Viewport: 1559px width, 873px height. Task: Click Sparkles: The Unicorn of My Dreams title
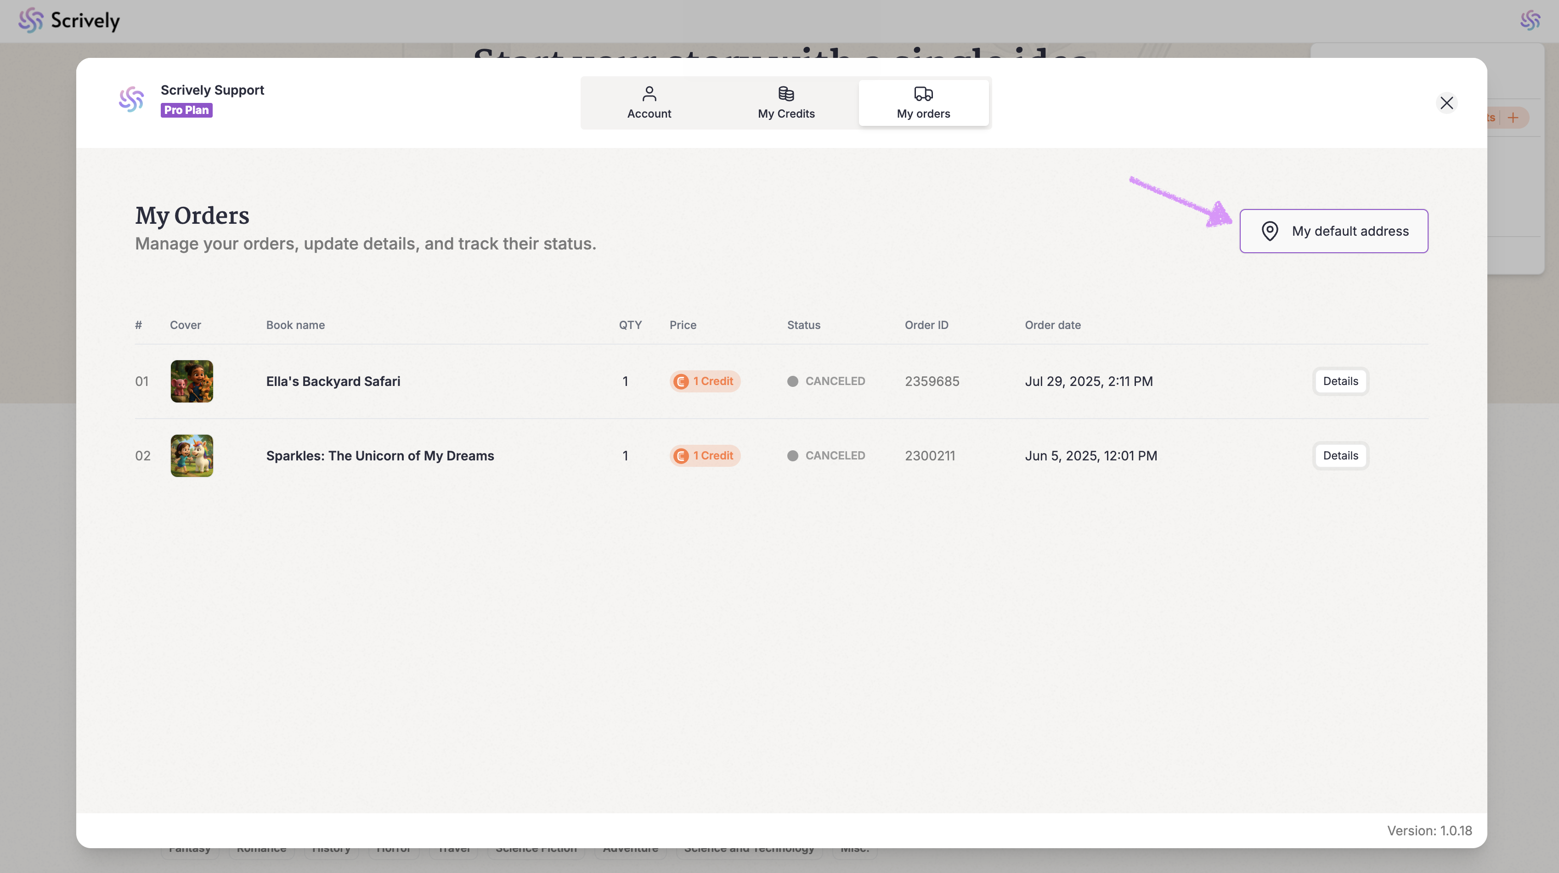(380, 456)
